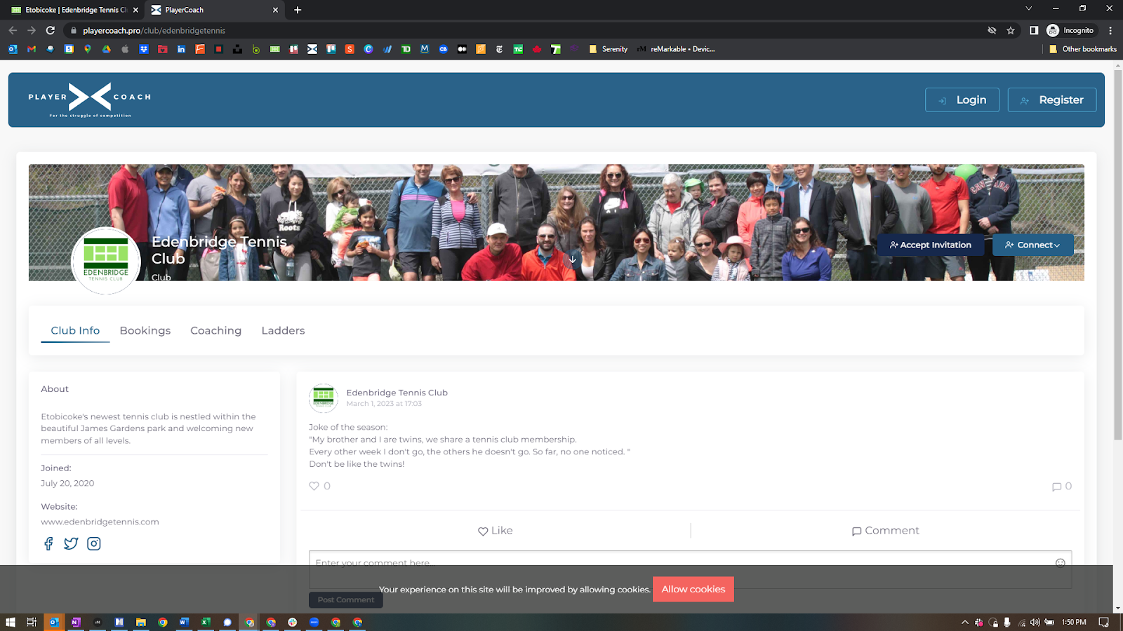Switch to the Club Info tab

pos(75,330)
